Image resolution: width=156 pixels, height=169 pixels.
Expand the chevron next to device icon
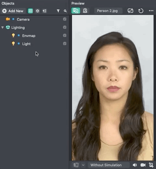tap(83, 165)
